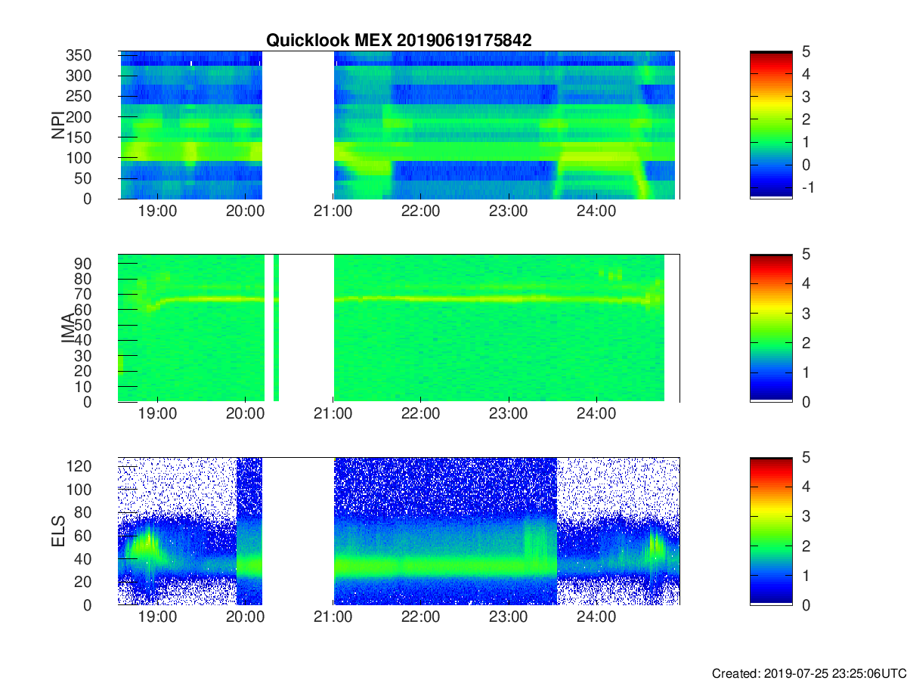Select the ELS y-axis label
907x680 pixels.
click(60, 531)
